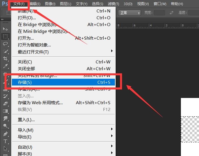Click the 宽度 width input field

pyautogui.click(x=160, y=13)
